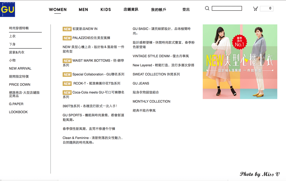The height and width of the screenshot is (181, 286).
Task: Focus the search input box
Action: click(227, 8)
